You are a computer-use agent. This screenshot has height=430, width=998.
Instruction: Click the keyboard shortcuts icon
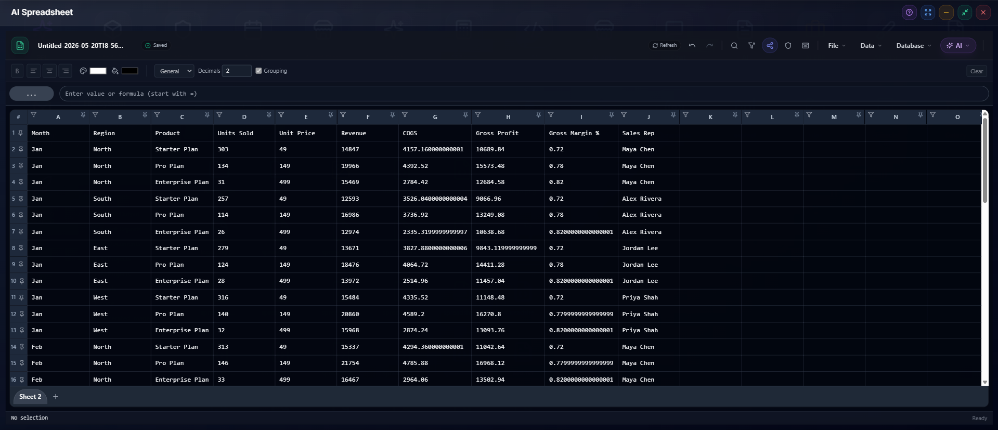click(805, 46)
